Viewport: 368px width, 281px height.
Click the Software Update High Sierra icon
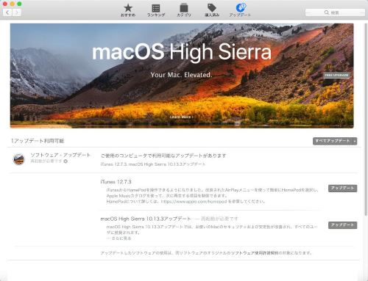pyautogui.click(x=19, y=159)
